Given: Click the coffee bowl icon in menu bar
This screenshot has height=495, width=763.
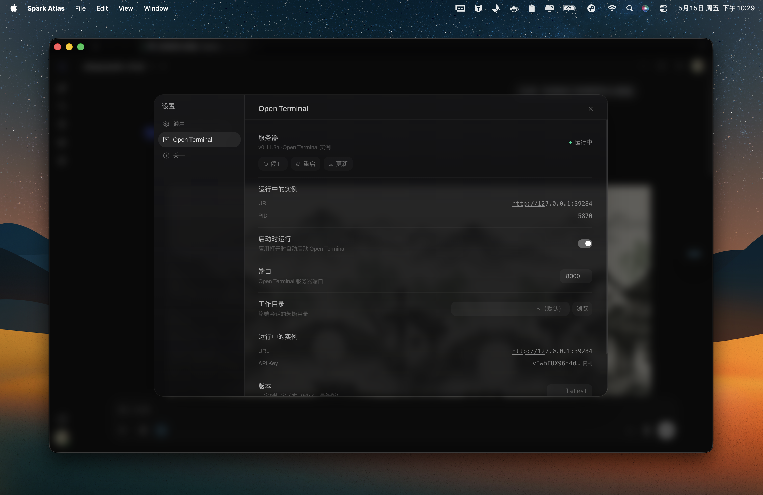Looking at the screenshot, I should (514, 8).
